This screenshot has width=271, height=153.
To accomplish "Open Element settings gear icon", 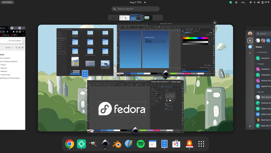I will tap(250, 126).
